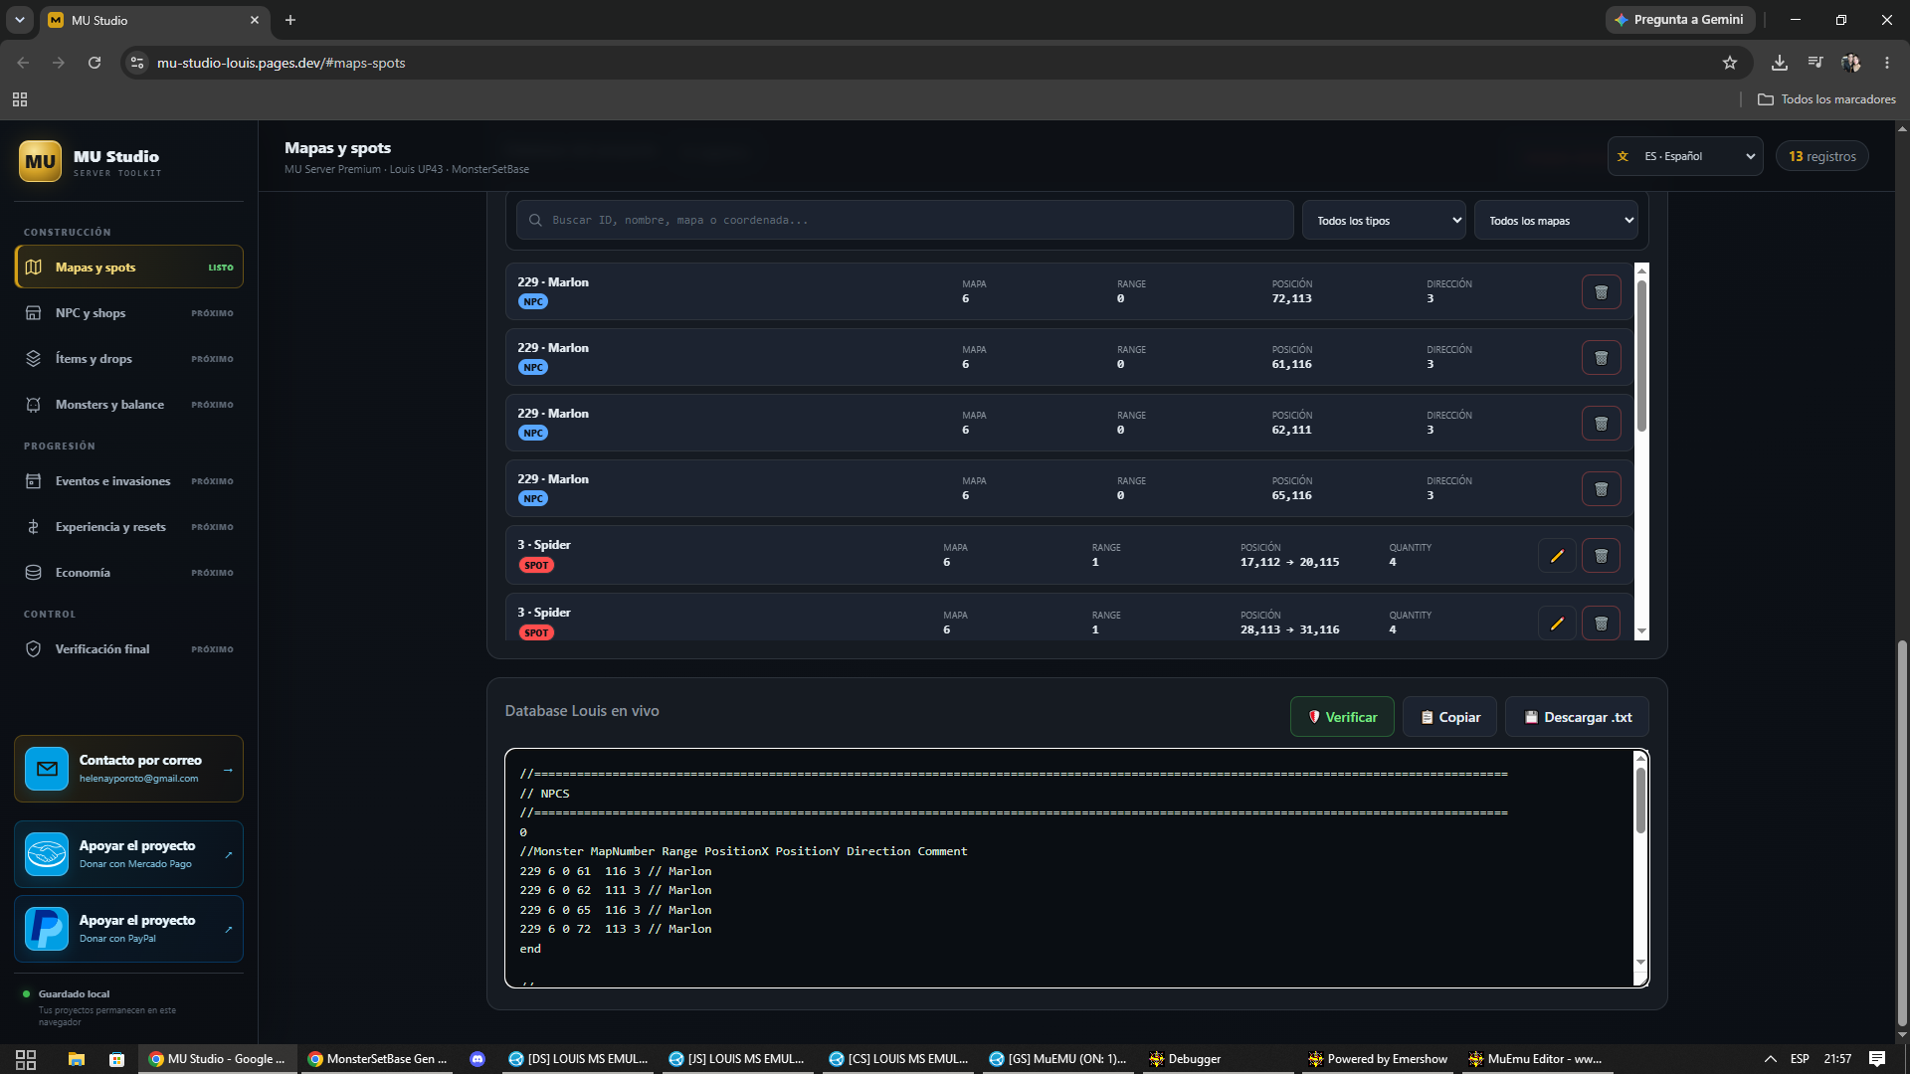Open the Mapas y spots section
This screenshot has width=1910, height=1074.
tap(129, 268)
